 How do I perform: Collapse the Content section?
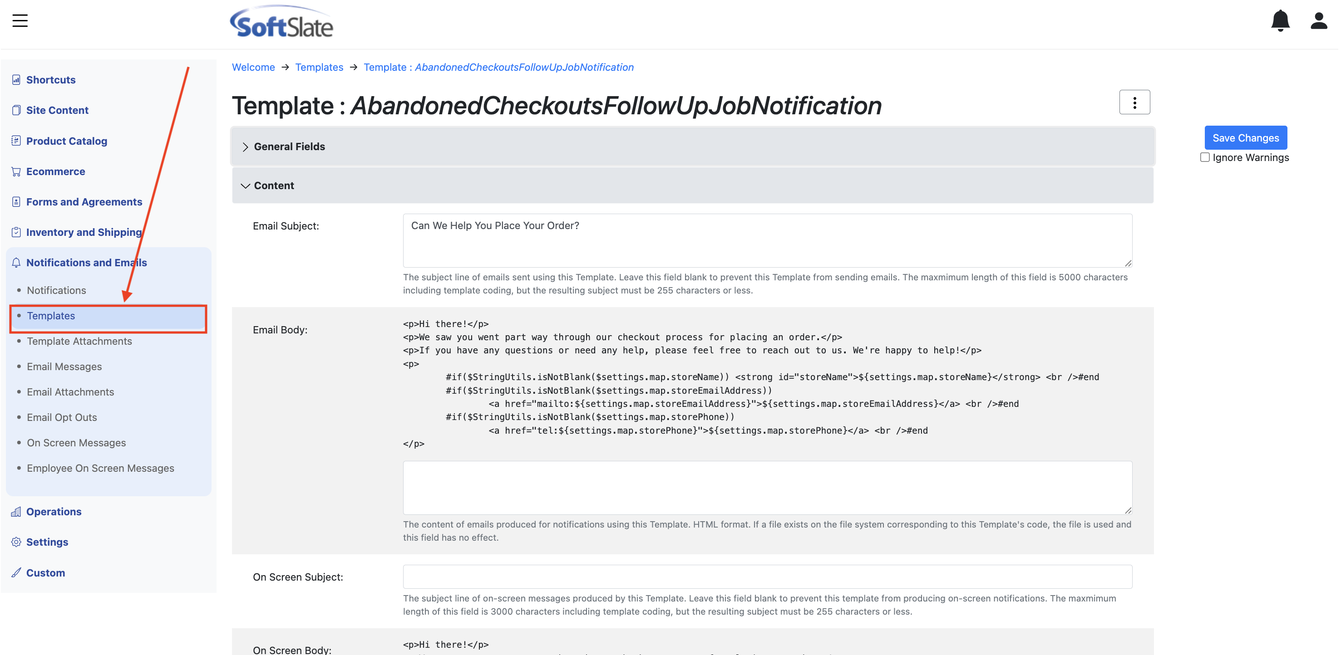coord(273,186)
